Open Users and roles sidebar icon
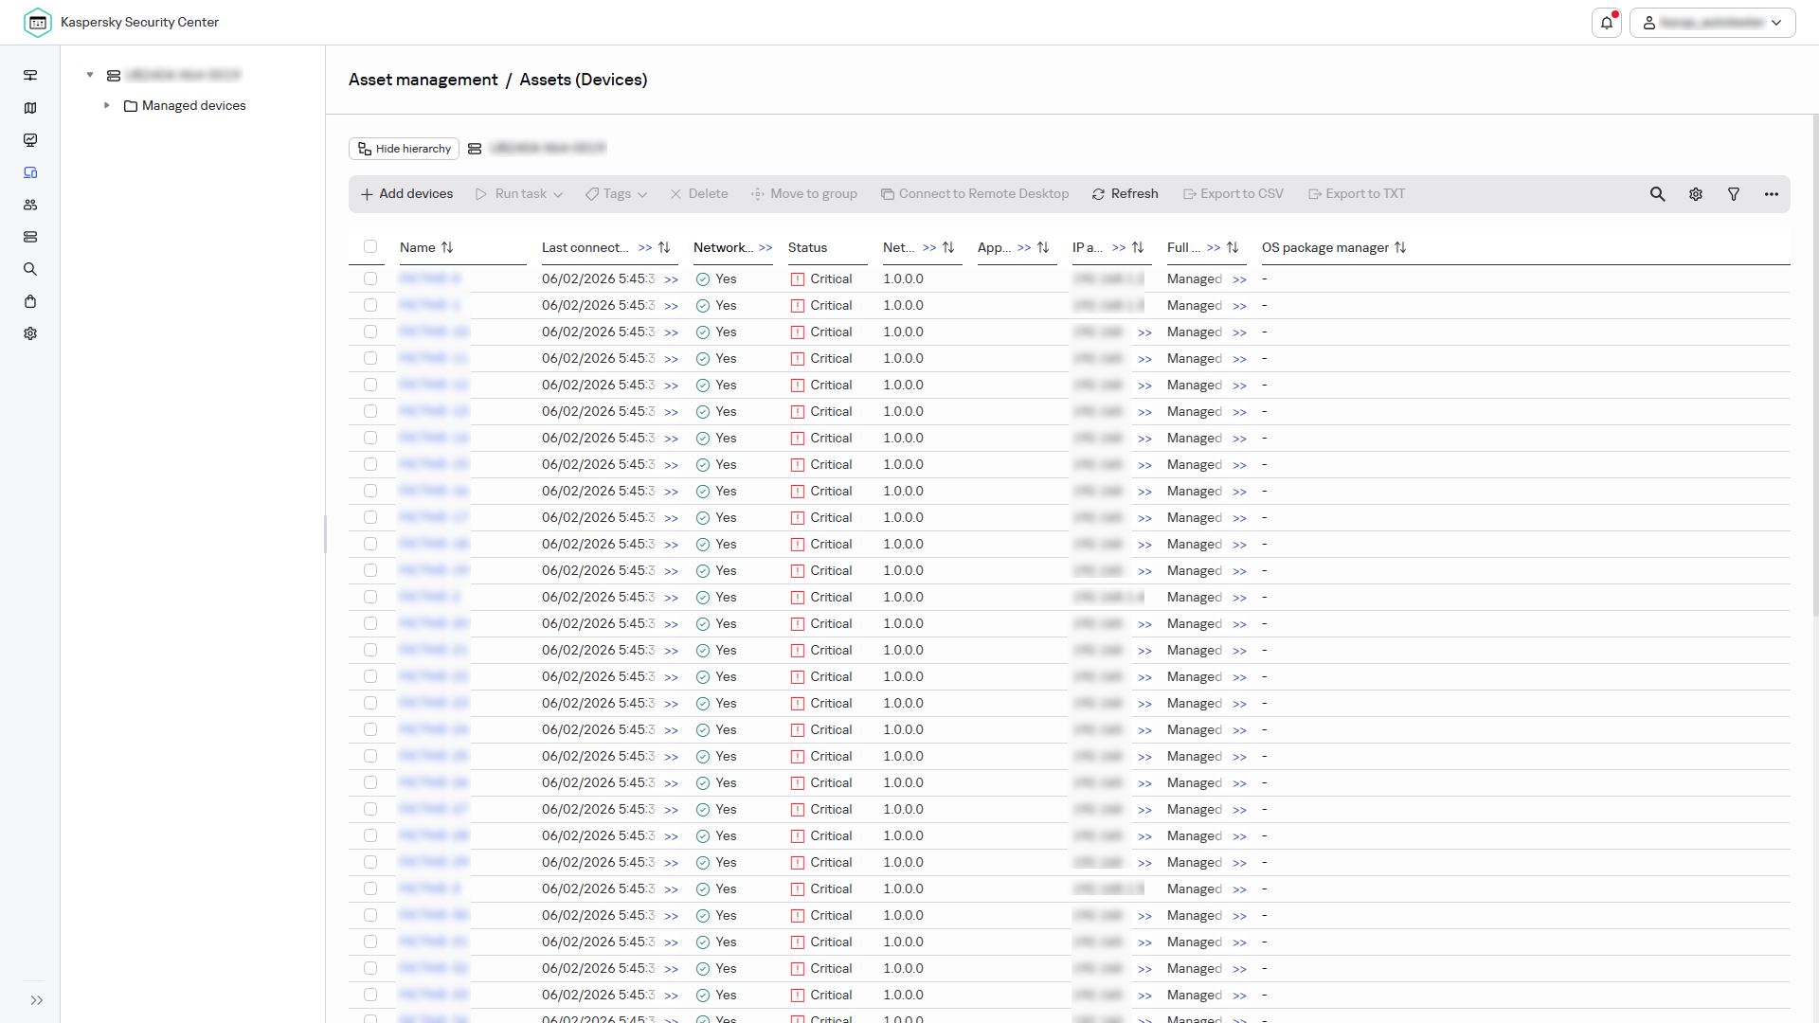This screenshot has width=1819, height=1023. pos(30,205)
